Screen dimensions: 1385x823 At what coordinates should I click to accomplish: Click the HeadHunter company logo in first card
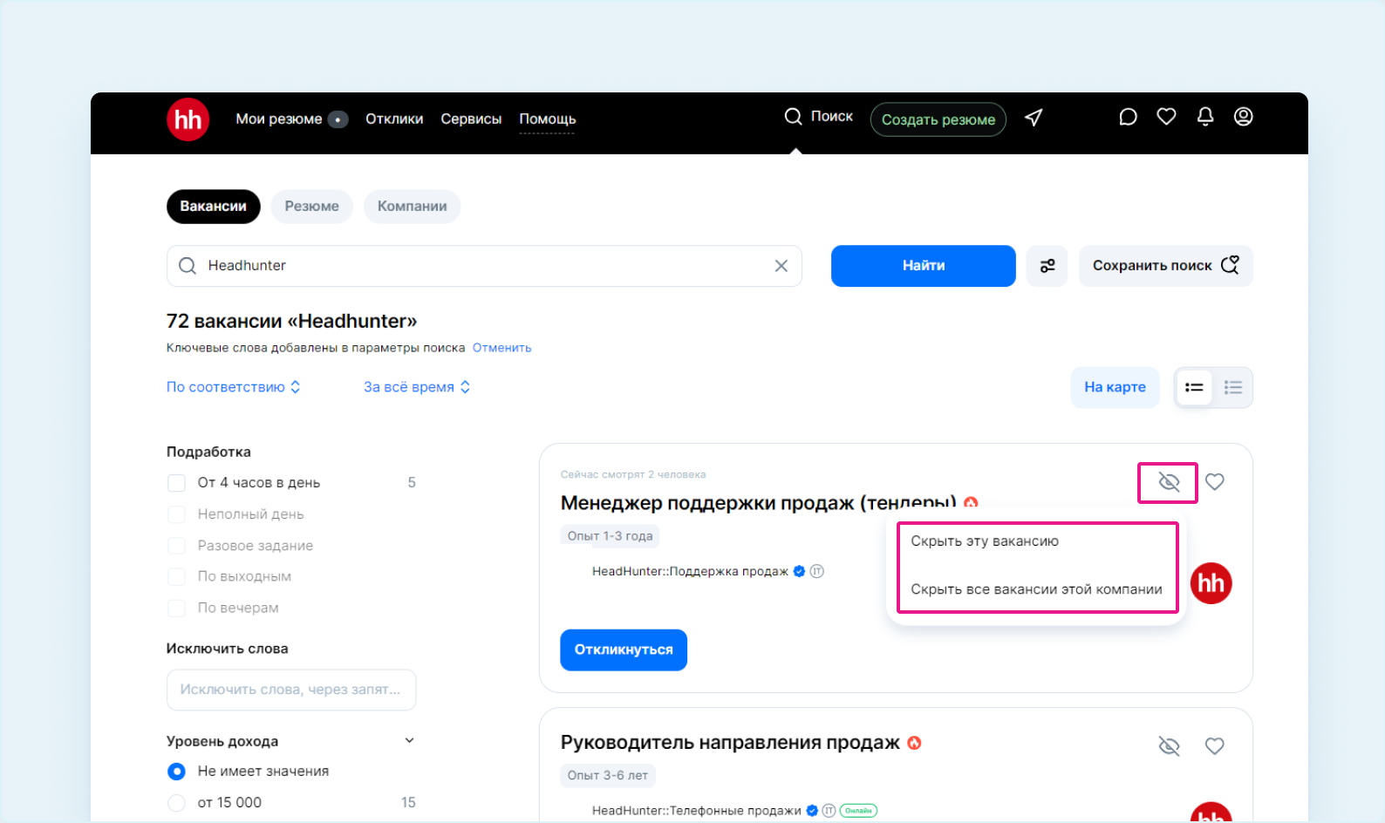[x=1211, y=583]
